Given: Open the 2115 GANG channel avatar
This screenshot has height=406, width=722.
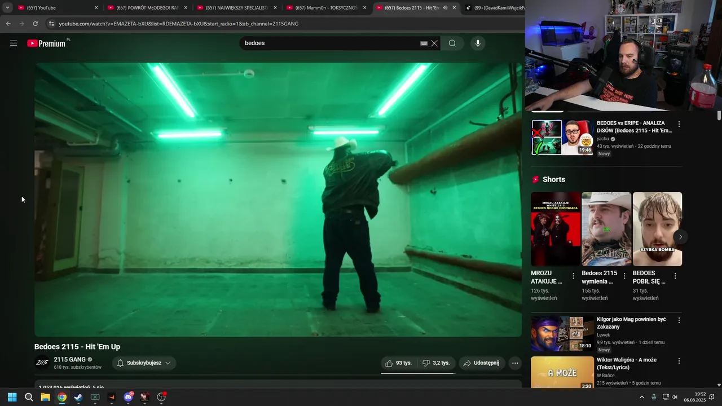Looking at the screenshot, I should [x=42, y=363].
